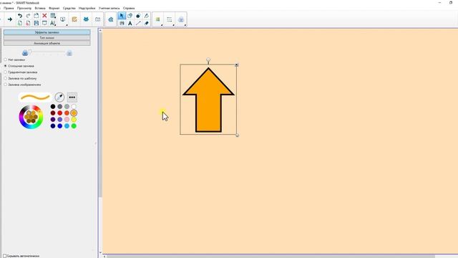Choose the pens tool

pyautogui.click(x=122, y=23)
